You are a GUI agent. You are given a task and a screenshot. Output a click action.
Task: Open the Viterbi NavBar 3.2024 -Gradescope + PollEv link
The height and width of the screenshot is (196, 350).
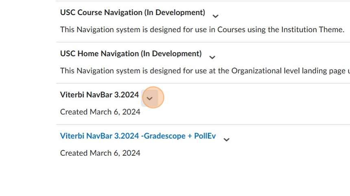138,136
